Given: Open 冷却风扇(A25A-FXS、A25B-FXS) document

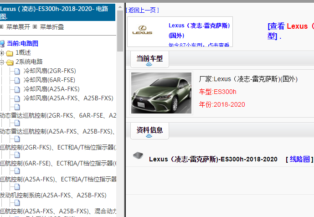Looking at the screenshot, I should pyautogui.click(x=68, y=98).
